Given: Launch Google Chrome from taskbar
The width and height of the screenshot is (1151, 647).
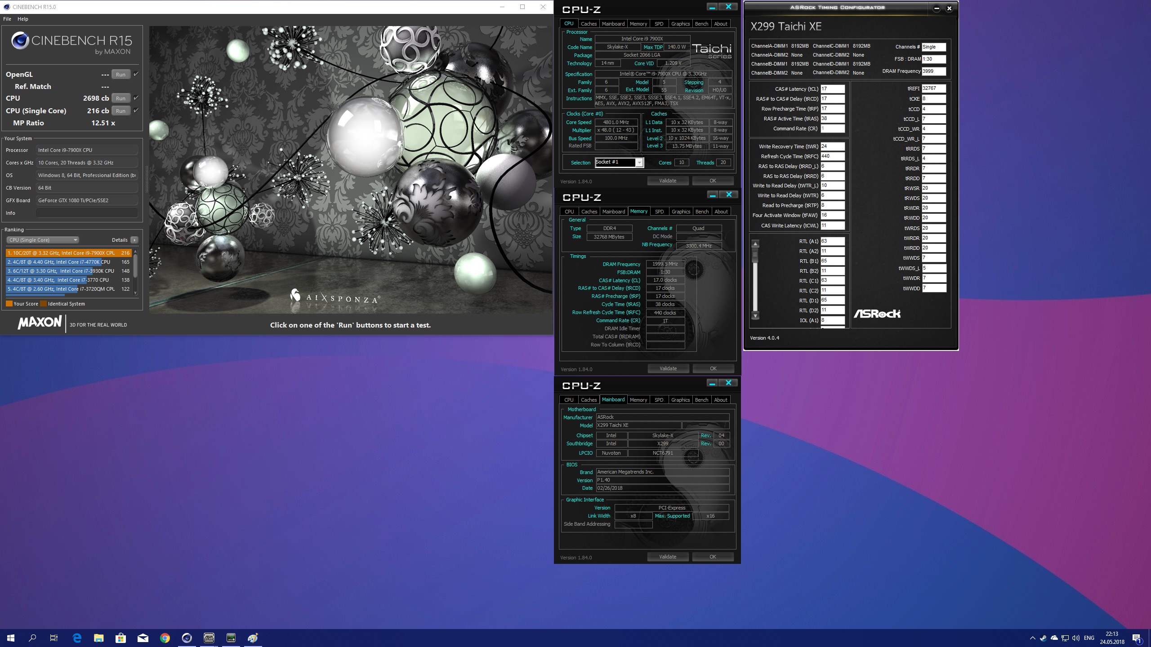Looking at the screenshot, I should [x=165, y=638].
